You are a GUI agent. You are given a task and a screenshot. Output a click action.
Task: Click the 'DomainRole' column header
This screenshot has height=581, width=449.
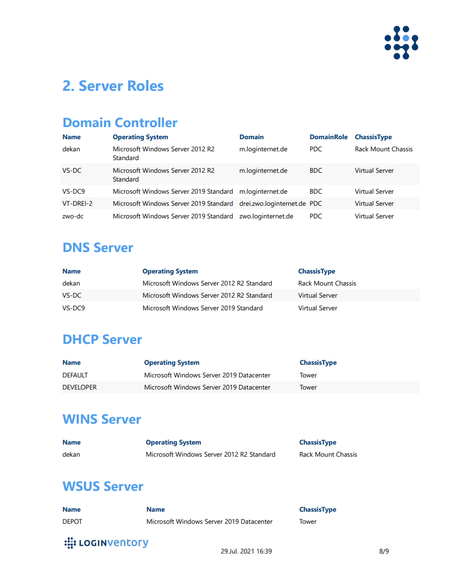click(328, 137)
